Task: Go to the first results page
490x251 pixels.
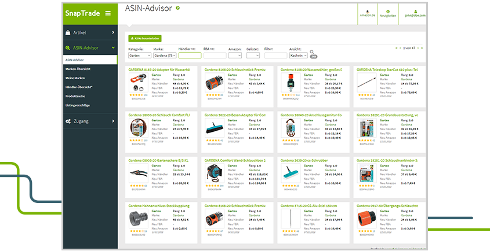Action: click(397, 48)
